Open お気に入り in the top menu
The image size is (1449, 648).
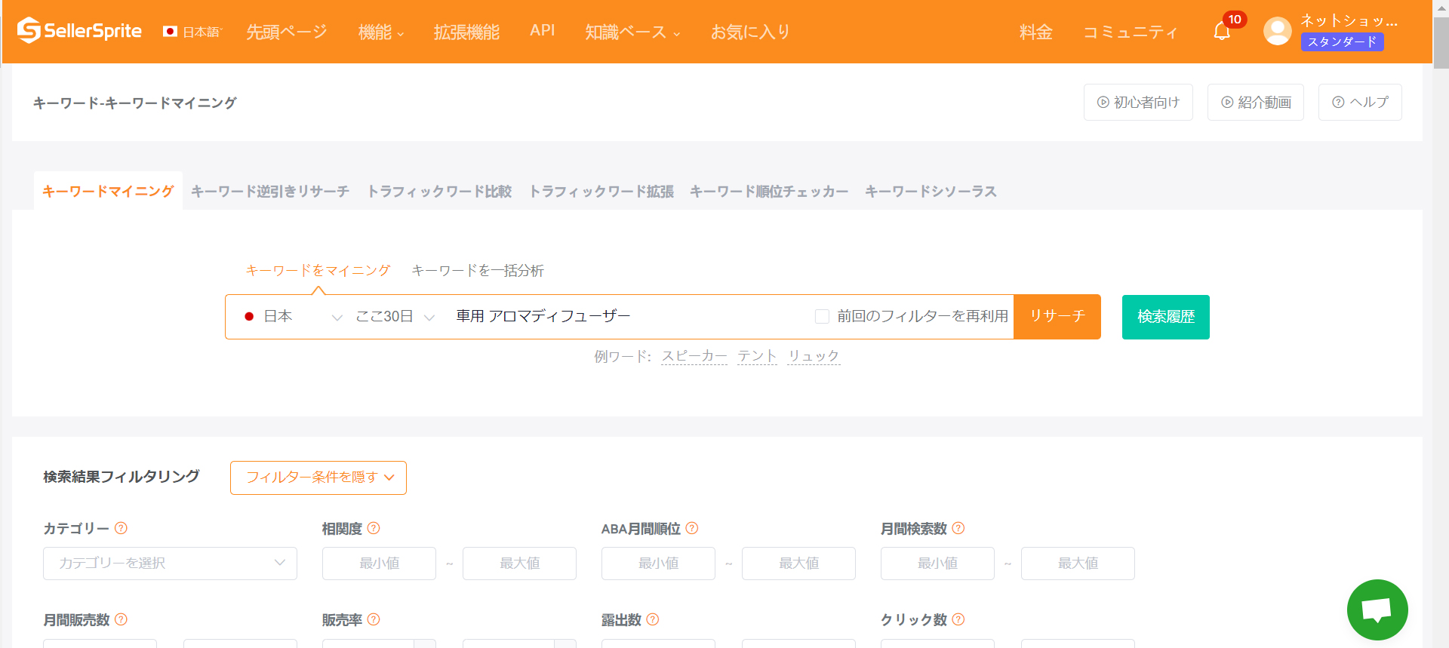(750, 32)
